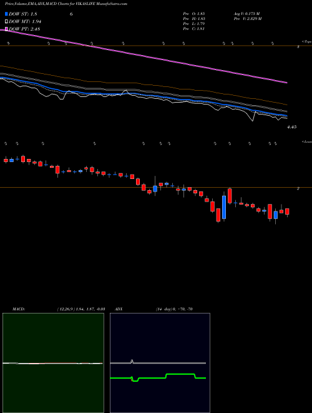Click inside the green MACD chart panel
Image resolution: width=312 pixels, height=413 pixels.
point(53,363)
